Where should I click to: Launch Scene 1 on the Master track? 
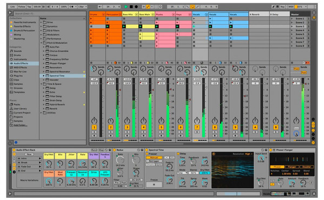(292, 18)
